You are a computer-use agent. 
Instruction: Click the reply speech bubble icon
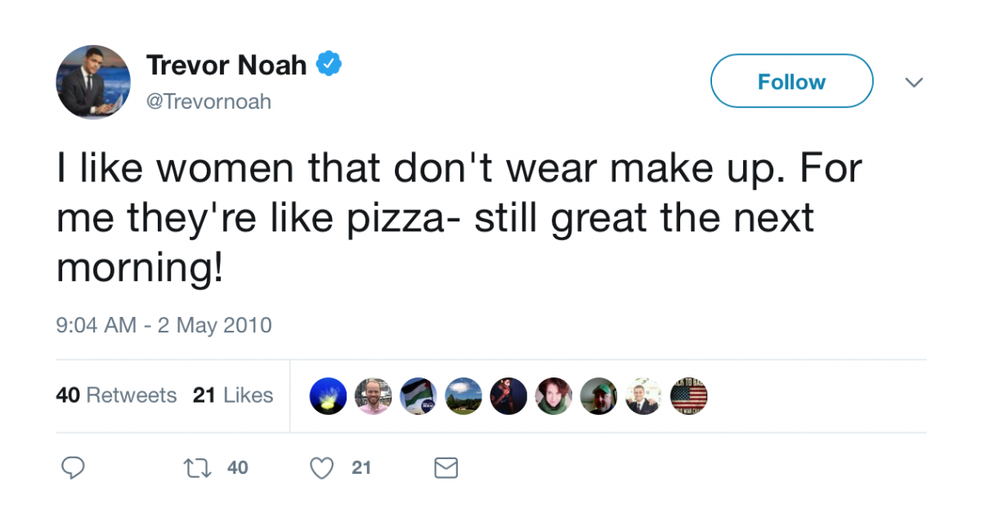pos(74,468)
